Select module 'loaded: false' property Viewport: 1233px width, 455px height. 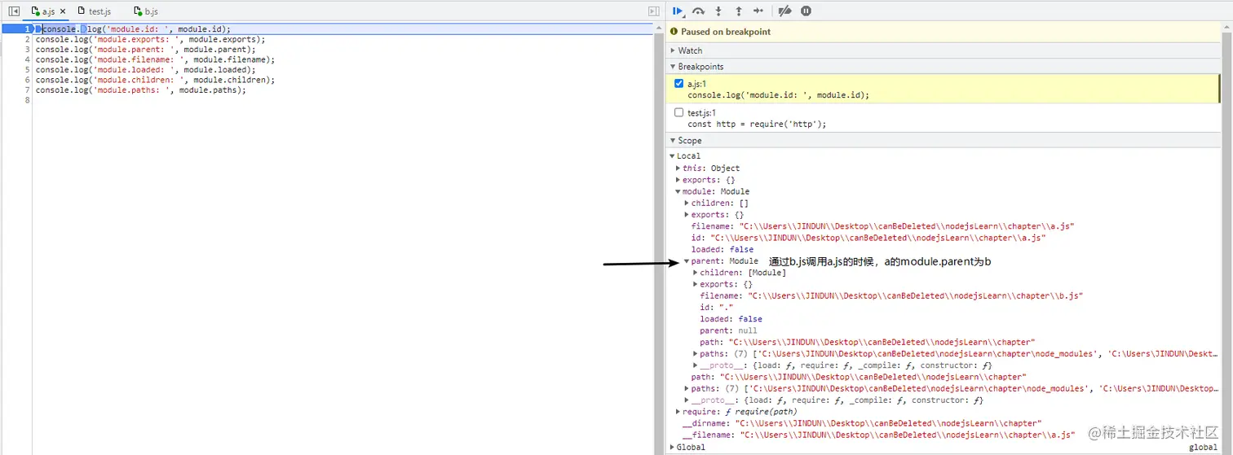pyautogui.click(x=723, y=249)
